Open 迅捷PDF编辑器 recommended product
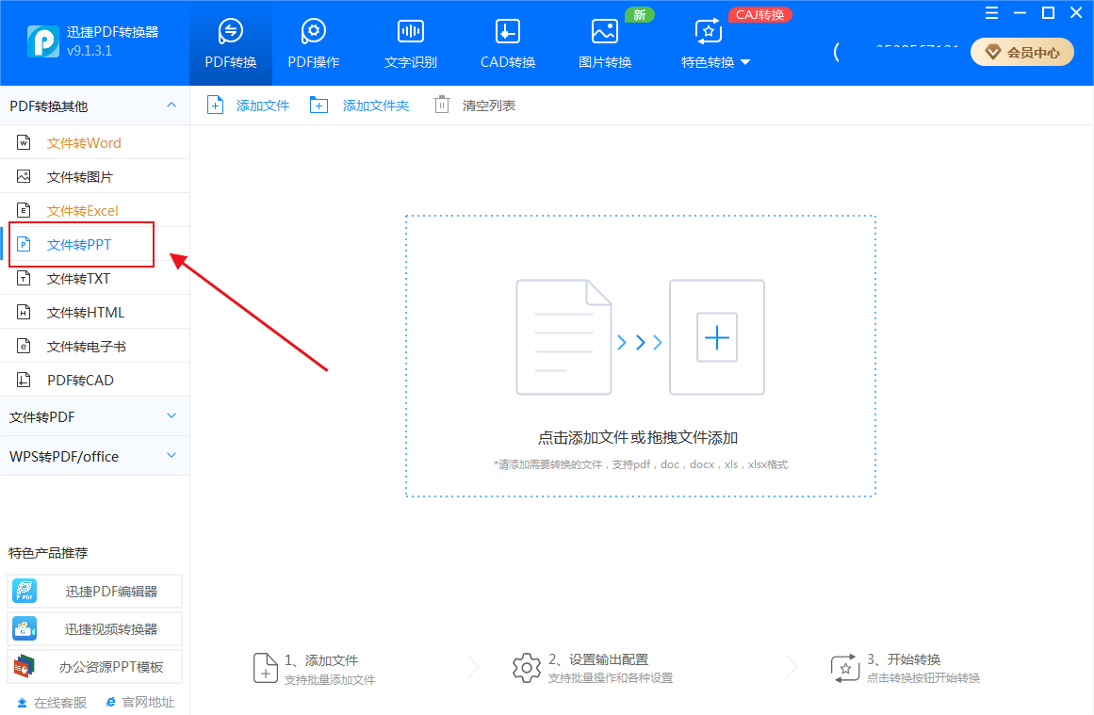This screenshot has width=1094, height=715. [95, 592]
